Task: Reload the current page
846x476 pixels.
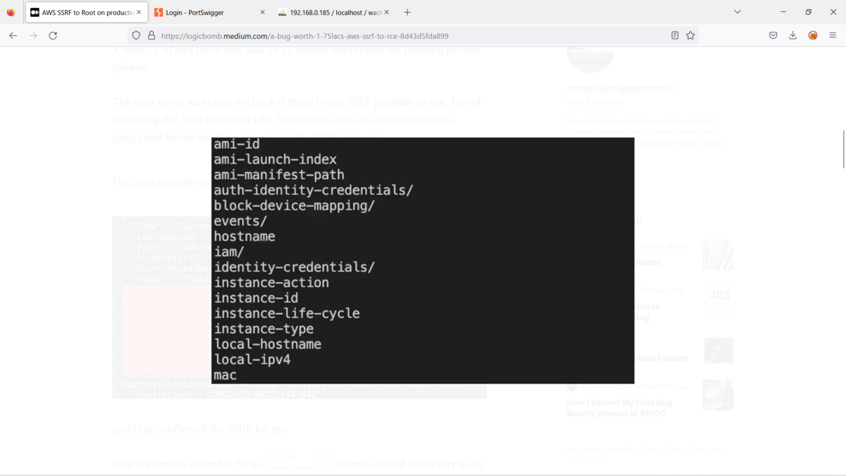Action: 53,35
